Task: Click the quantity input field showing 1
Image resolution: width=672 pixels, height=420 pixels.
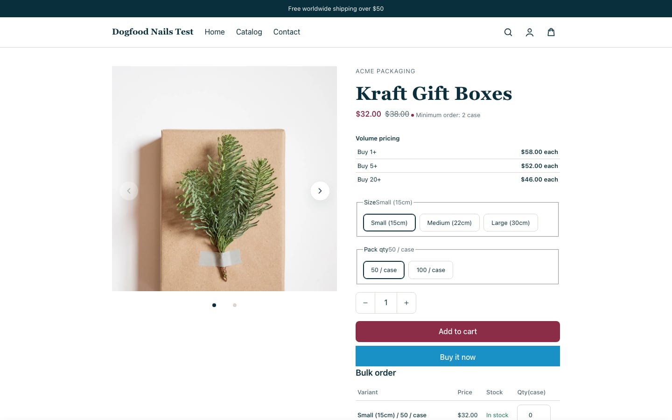Action: click(x=386, y=303)
